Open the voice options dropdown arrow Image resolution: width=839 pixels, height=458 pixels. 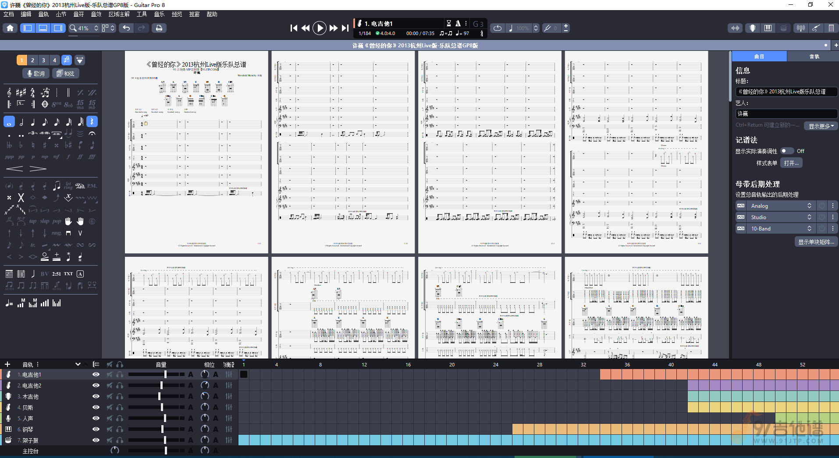tap(80, 60)
